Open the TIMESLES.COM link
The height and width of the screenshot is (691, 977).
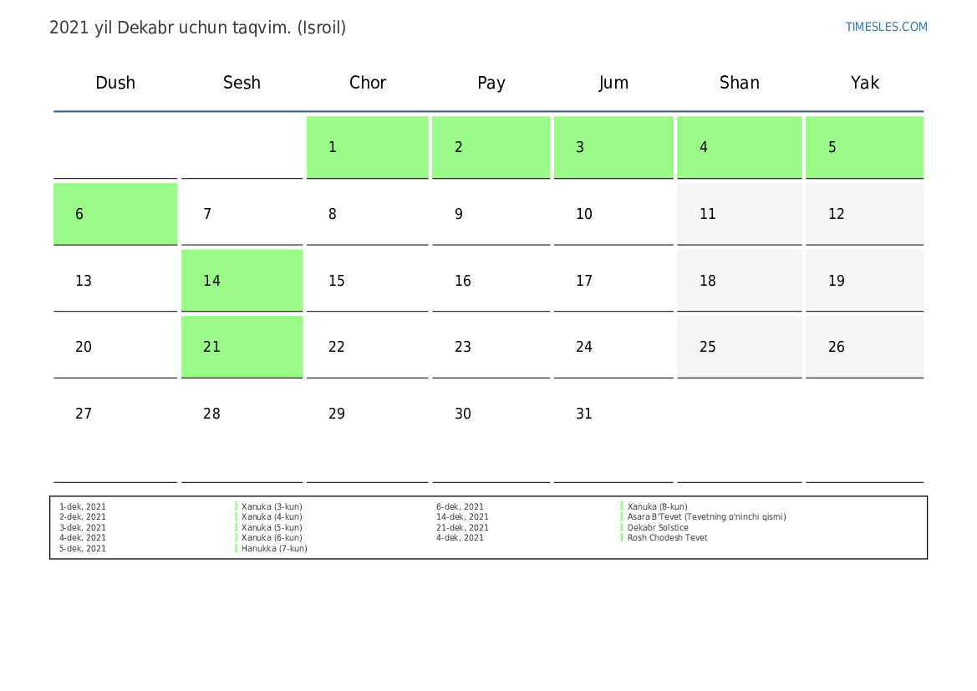[x=886, y=27]
